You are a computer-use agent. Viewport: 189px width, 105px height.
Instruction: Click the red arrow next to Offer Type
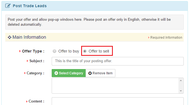click(20, 51)
